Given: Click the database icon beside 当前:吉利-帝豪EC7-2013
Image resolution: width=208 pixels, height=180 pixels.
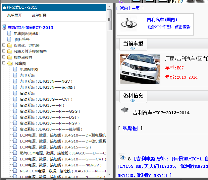Looking at the screenshot, I should point(4,27).
